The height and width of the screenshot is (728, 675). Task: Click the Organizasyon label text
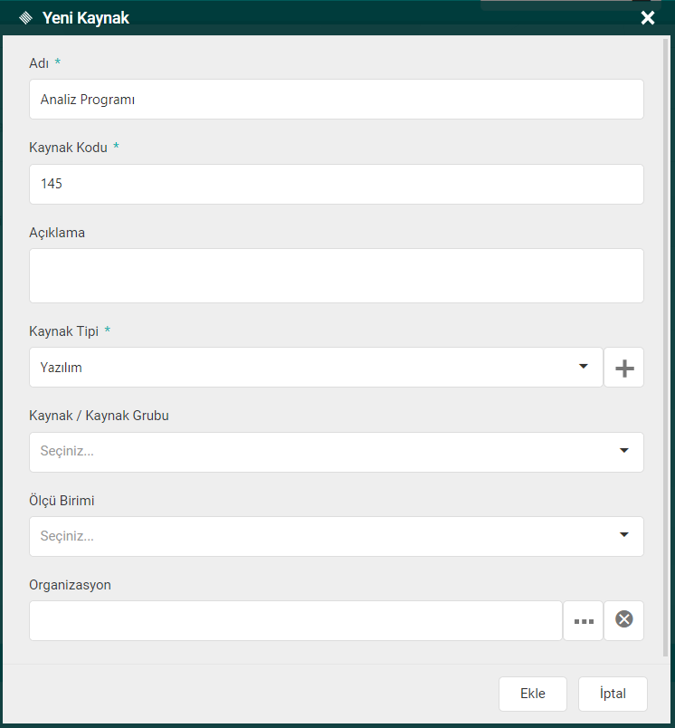point(70,584)
